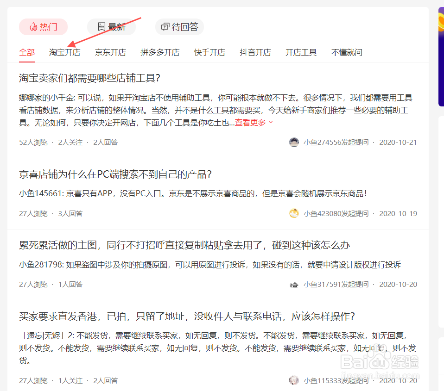Open question 淘宝卖家们都需要哪些店铺工具
The image size is (444, 391).
point(89,78)
